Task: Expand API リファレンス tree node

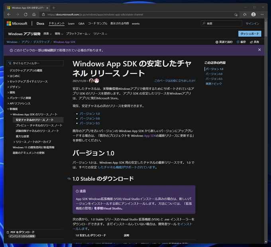Action: (x=8, y=103)
